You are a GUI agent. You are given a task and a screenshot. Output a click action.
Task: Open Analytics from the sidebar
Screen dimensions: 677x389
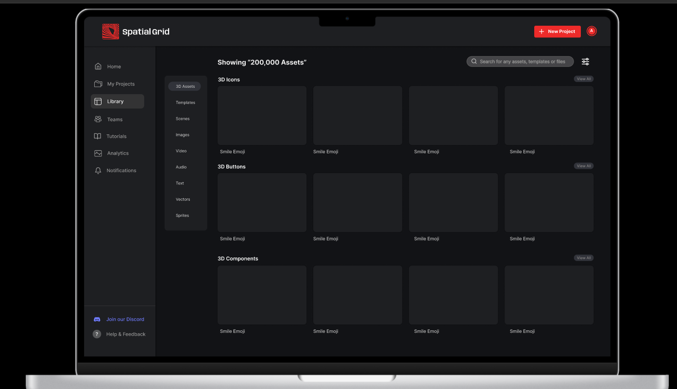tap(118, 153)
